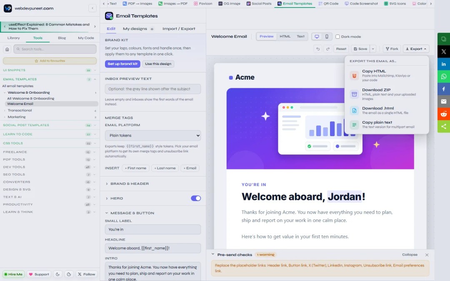
Task: Open the Favicon tool tab
Action: 203,3
